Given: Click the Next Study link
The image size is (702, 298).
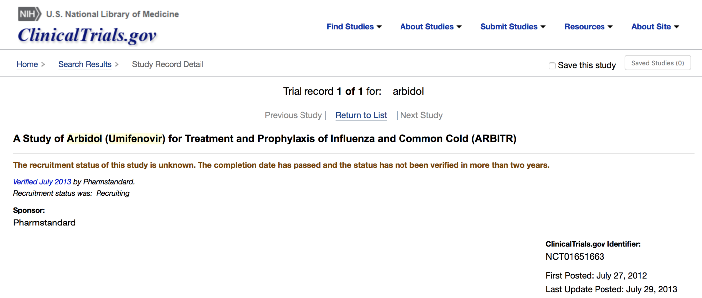Looking at the screenshot, I should pyautogui.click(x=421, y=115).
